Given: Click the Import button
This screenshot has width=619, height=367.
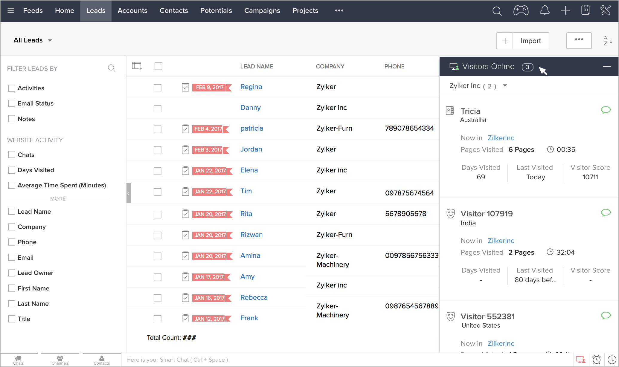Looking at the screenshot, I should pyautogui.click(x=530, y=41).
